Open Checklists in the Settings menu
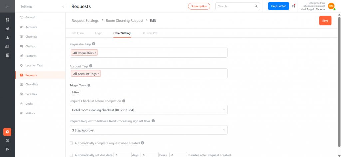The image size is (341, 157). [x=32, y=84]
